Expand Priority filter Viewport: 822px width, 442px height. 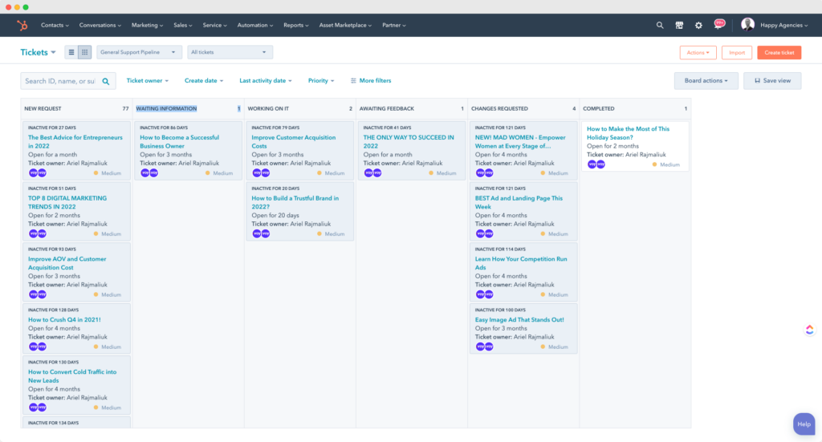[321, 81]
